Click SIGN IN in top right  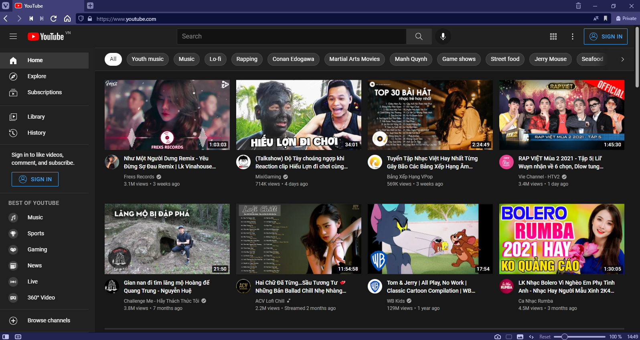[x=606, y=36]
